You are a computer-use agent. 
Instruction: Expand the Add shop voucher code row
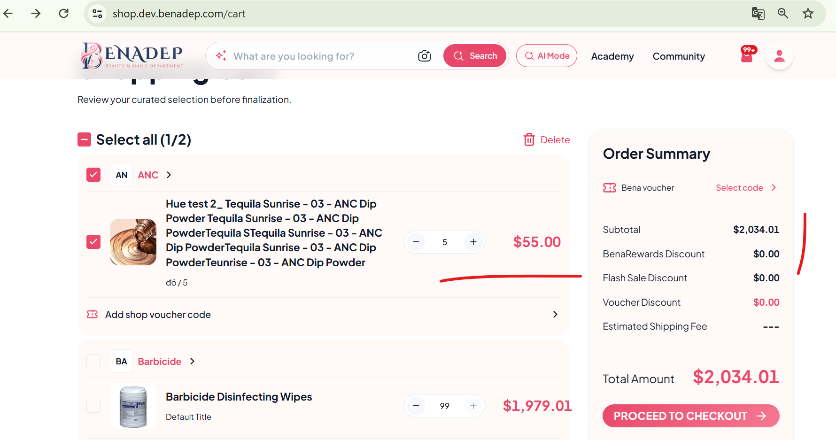pyautogui.click(x=324, y=314)
